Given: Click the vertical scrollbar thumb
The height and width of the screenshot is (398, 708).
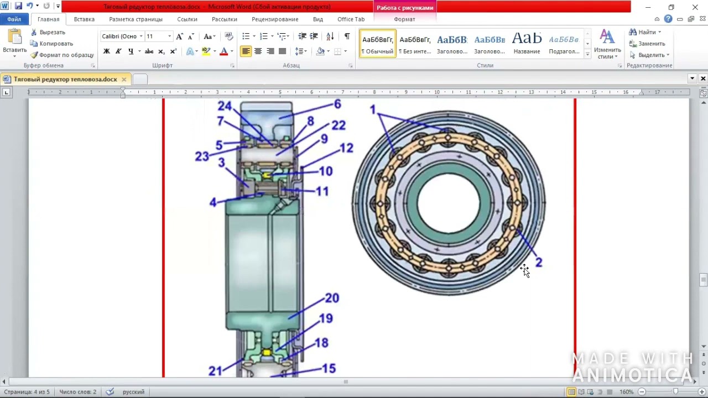Looking at the screenshot, I should pyautogui.click(x=704, y=280).
